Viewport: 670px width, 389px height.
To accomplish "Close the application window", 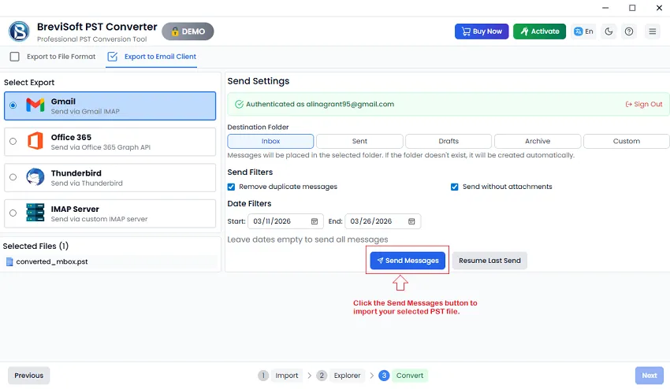I will click(x=659, y=8).
